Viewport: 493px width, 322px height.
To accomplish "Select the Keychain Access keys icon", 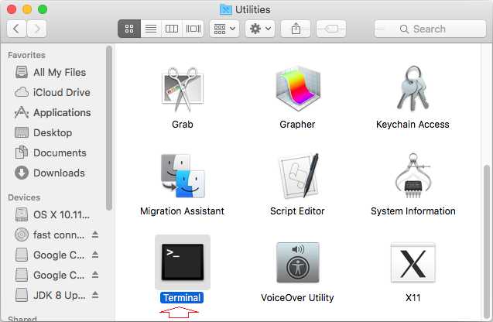I will coord(413,89).
